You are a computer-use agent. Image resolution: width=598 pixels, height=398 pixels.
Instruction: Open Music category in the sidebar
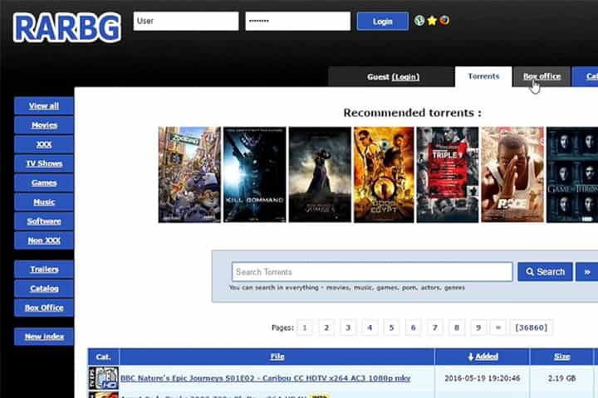pos(44,201)
